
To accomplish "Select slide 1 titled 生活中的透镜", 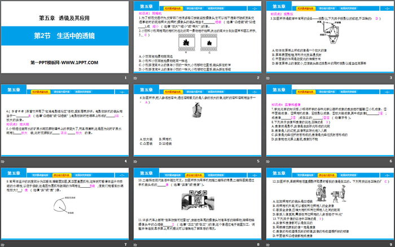I will [x=65, y=37].
